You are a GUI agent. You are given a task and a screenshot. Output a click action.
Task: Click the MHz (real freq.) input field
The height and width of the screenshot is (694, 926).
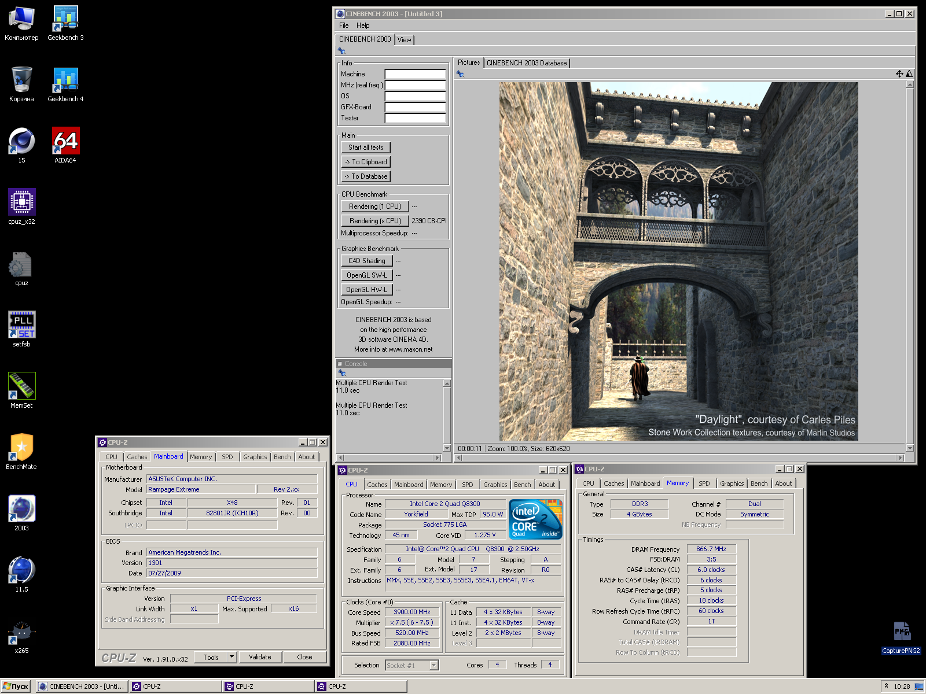416,85
